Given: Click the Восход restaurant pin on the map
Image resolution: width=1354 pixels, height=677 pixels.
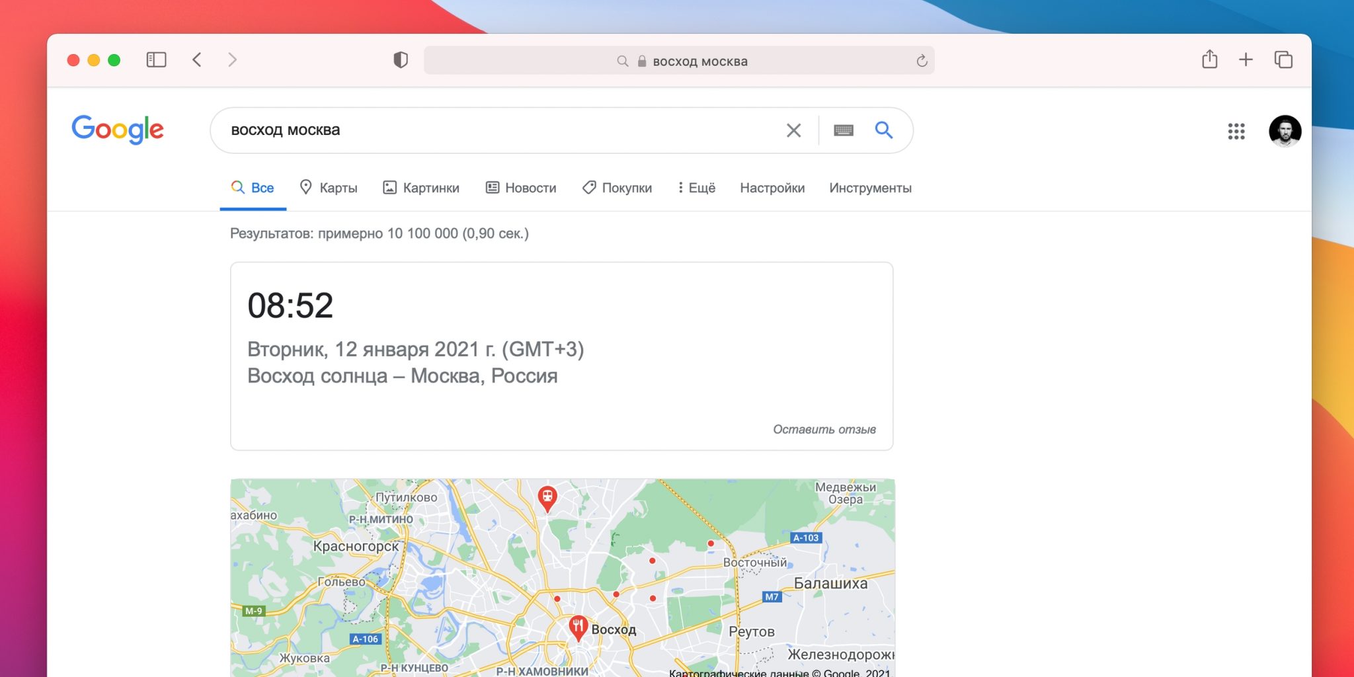Looking at the screenshot, I should [578, 627].
